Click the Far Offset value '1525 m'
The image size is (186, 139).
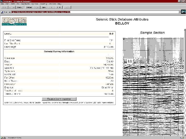(109, 78)
